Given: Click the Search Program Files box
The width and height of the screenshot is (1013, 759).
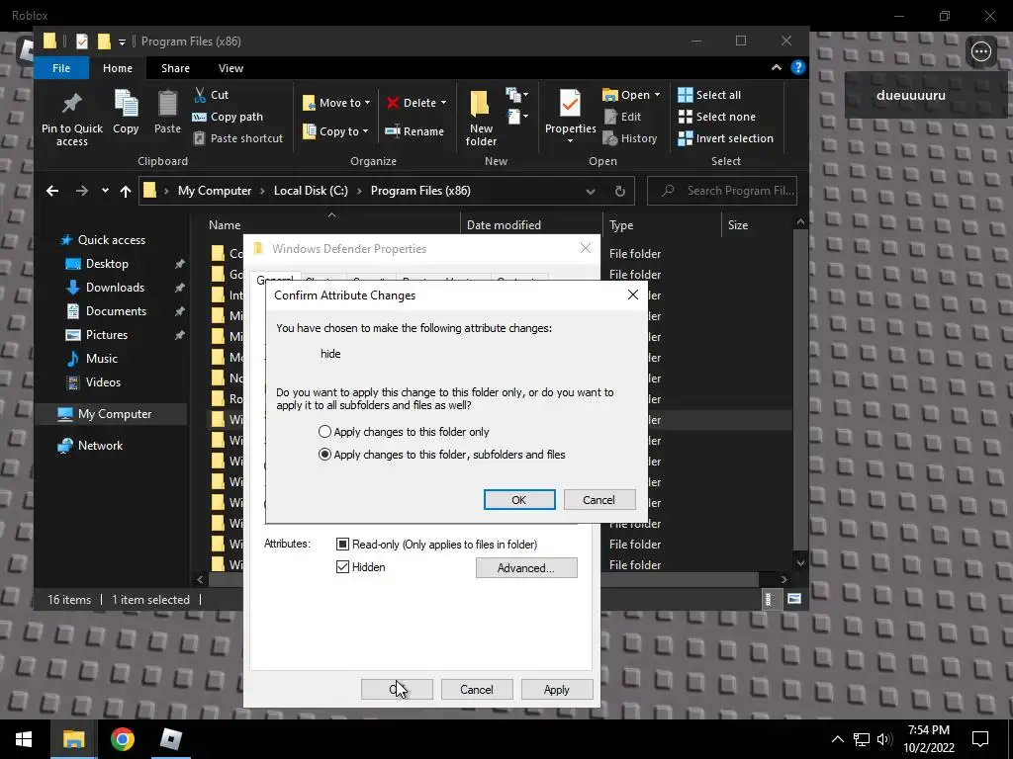Looking at the screenshot, I should (x=721, y=191).
